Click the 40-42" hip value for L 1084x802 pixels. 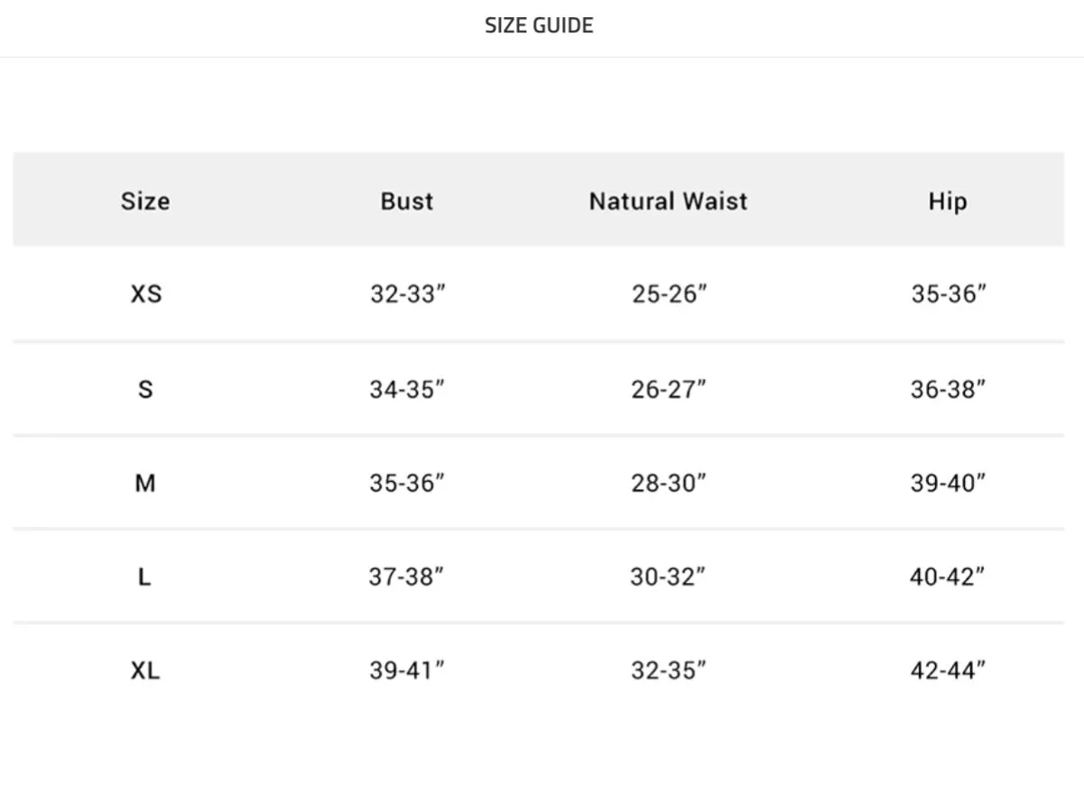coord(947,576)
